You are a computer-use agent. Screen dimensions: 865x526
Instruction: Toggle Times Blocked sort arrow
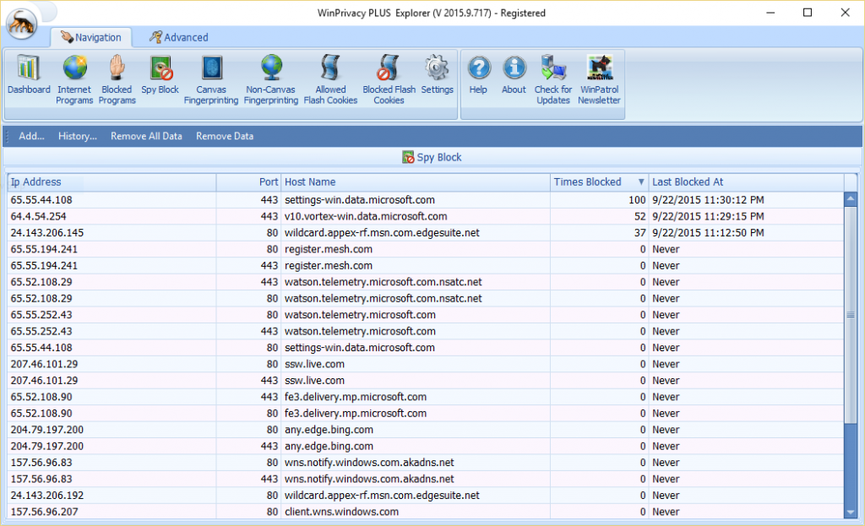click(x=641, y=182)
